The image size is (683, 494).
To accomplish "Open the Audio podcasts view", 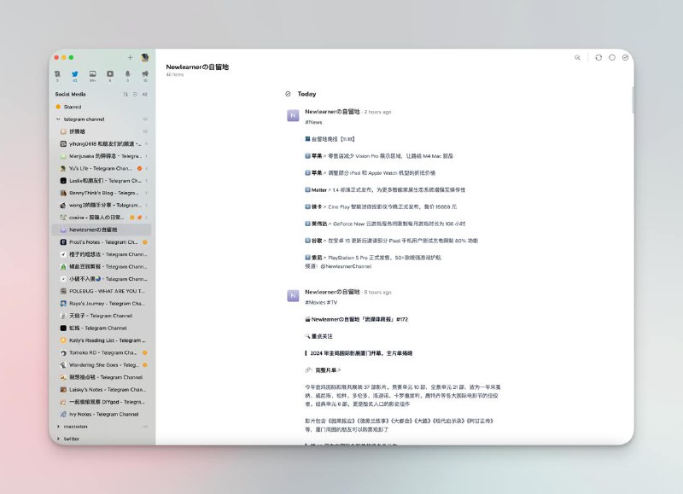I will click(x=127, y=74).
